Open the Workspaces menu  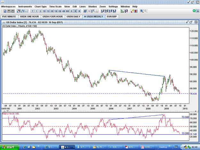8,6
